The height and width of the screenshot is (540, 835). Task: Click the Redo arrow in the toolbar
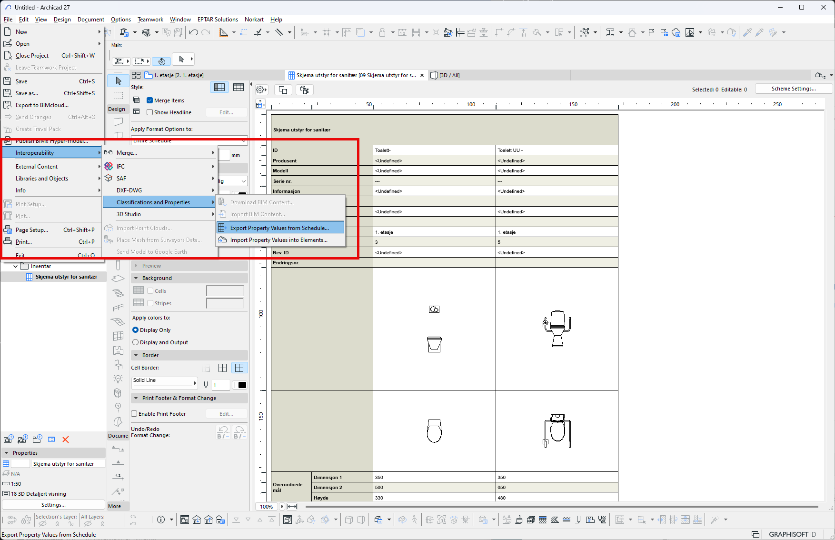click(206, 32)
